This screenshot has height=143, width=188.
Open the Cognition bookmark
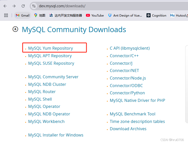point(156,16)
